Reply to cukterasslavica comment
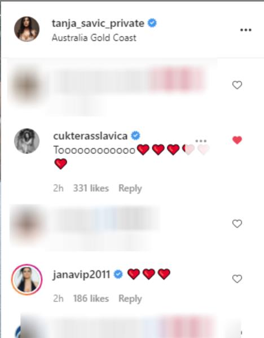 [130, 188]
